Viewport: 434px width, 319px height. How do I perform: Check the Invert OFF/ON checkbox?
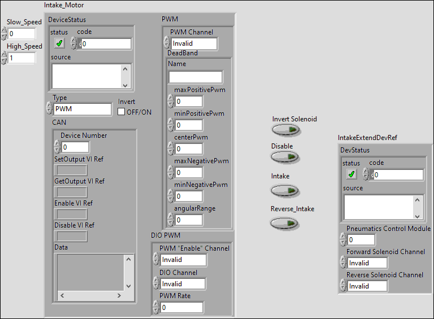pos(121,112)
